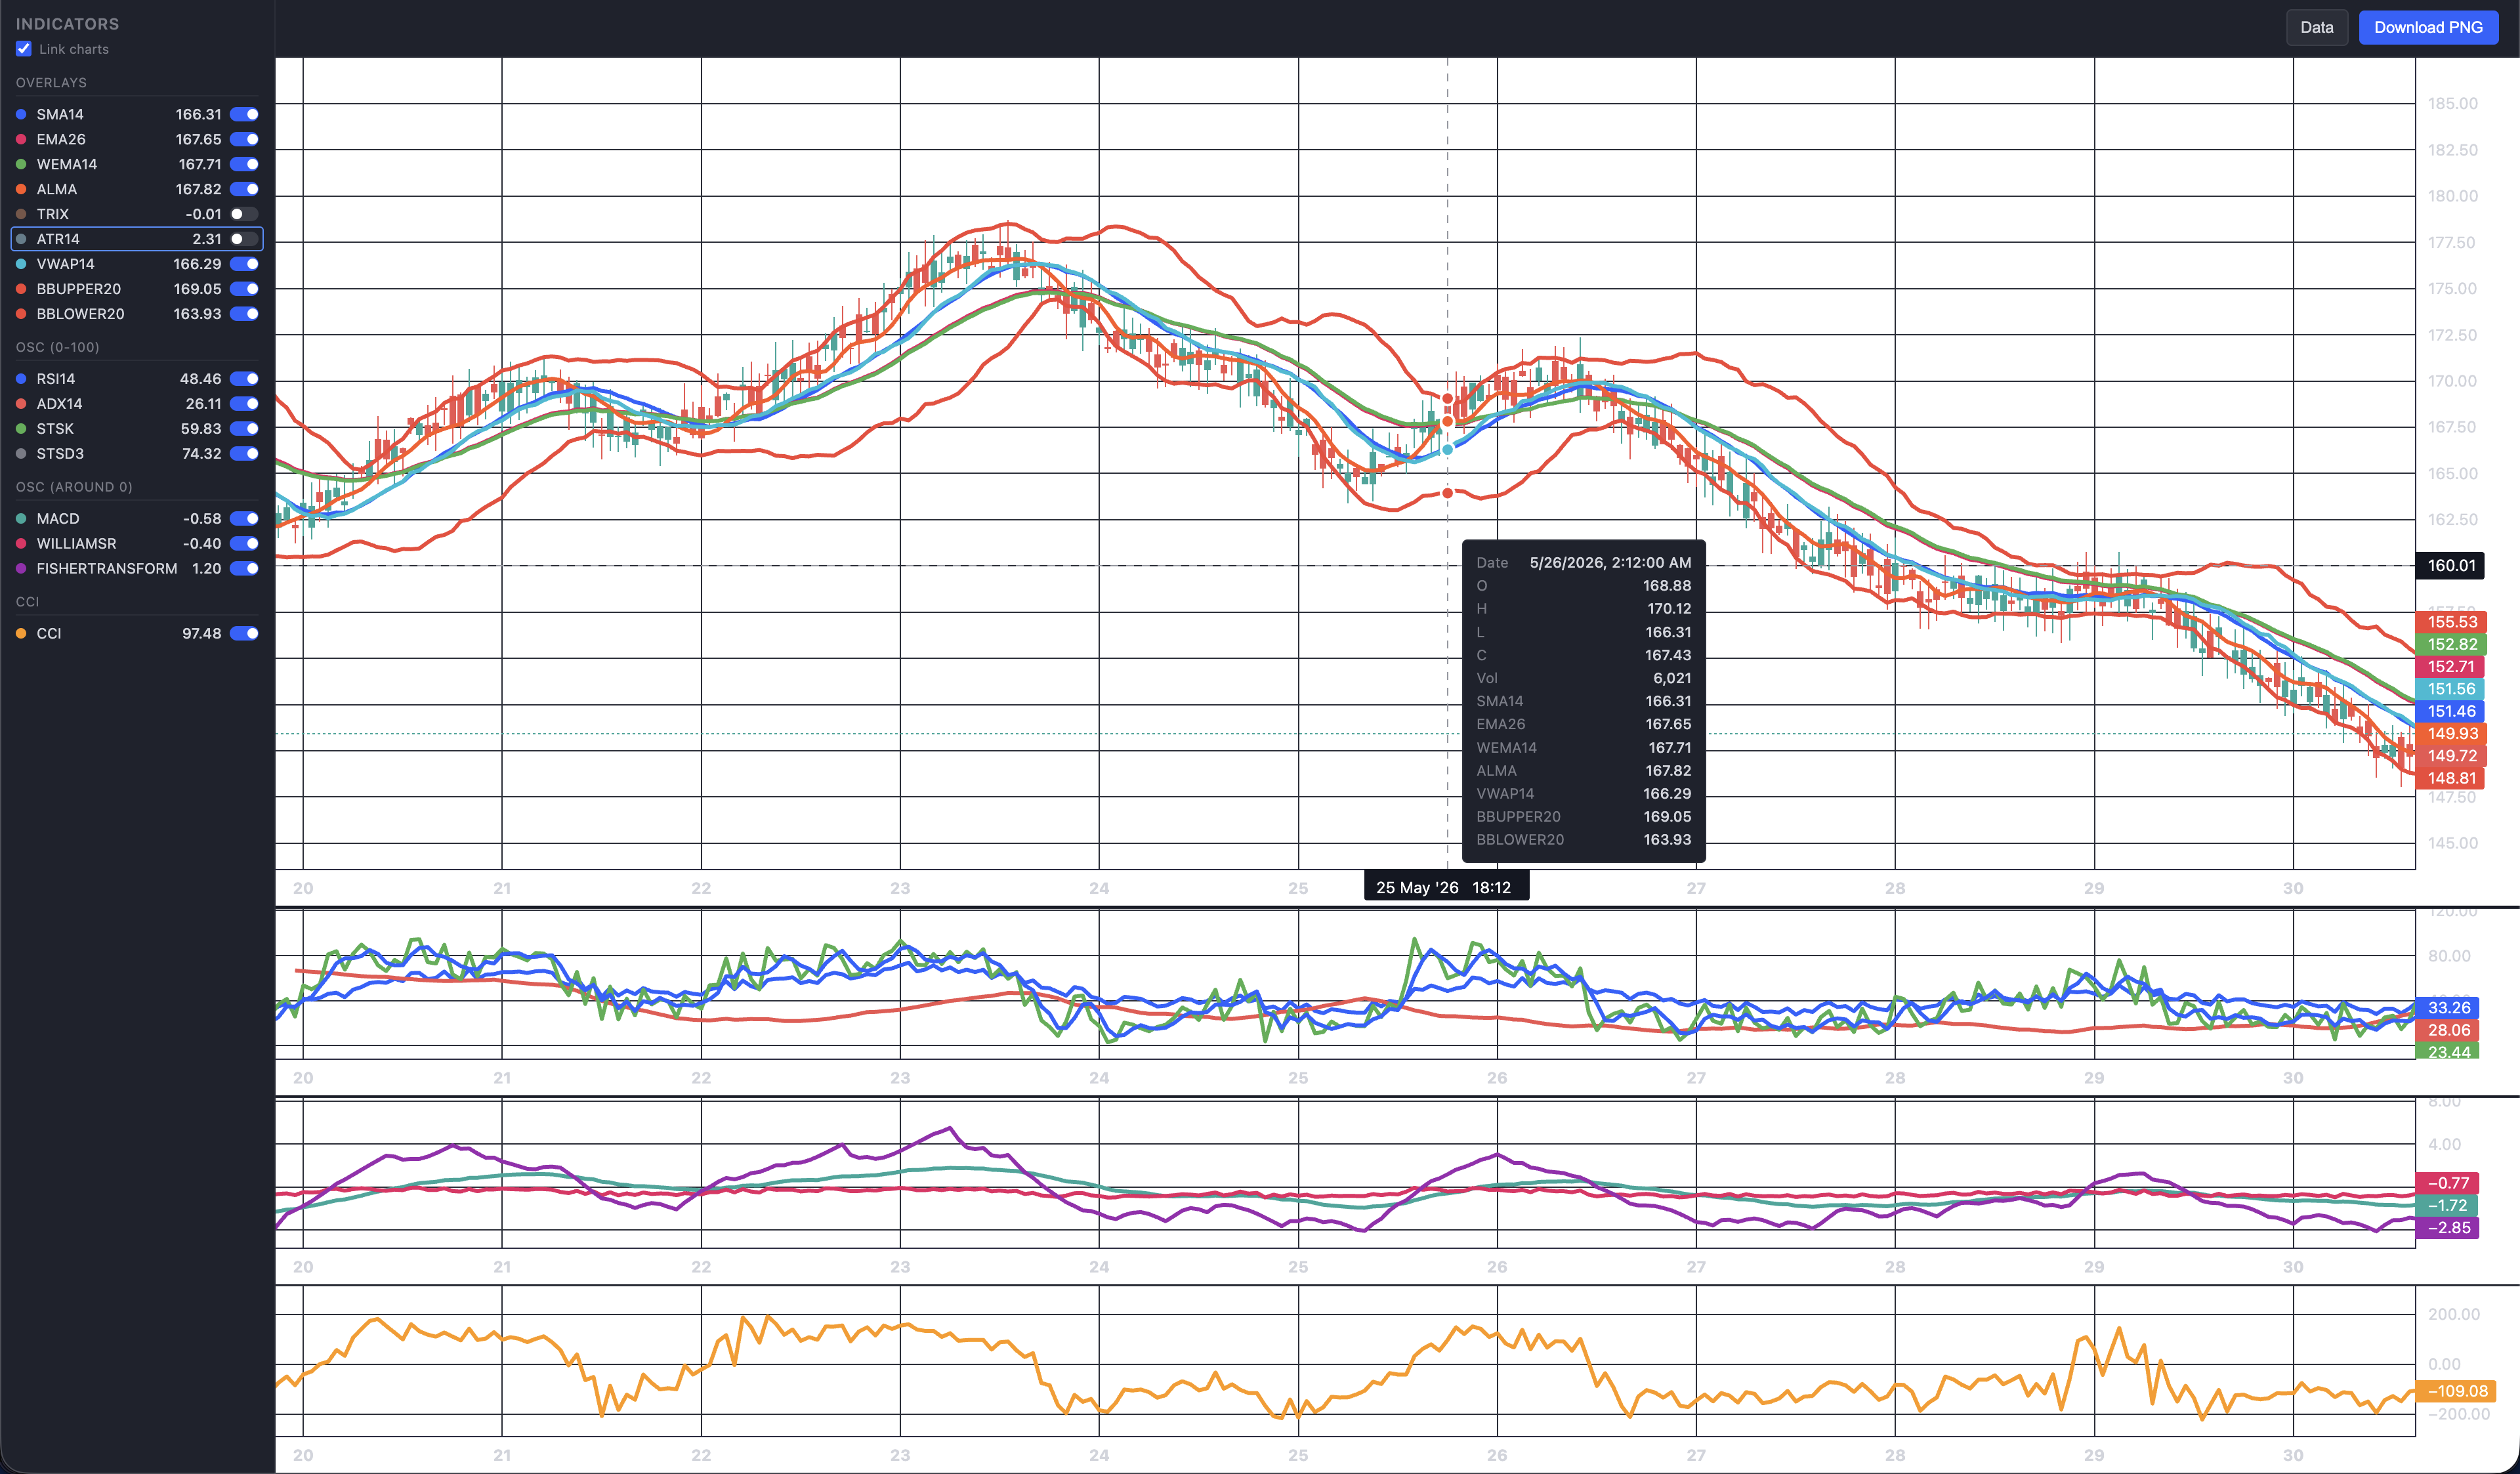2520x1474 pixels.
Task: Click the BBUPPER20 indicator label
Action: pyautogui.click(x=79, y=289)
